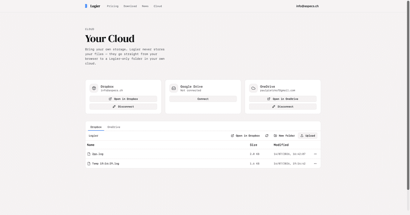Click Open in Dropbox in file toolbar

pyautogui.click(x=245, y=135)
